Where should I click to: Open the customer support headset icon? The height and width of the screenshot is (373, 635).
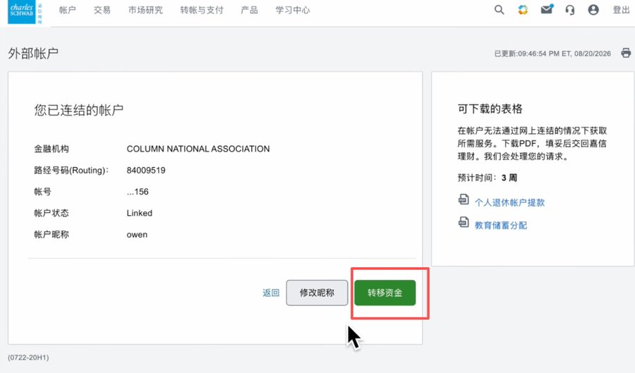pos(570,10)
